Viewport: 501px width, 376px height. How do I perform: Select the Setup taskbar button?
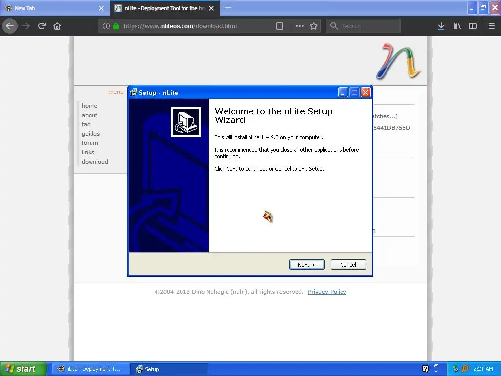click(x=169, y=369)
